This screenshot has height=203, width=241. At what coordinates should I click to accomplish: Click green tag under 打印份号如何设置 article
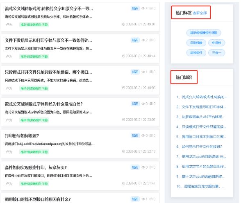click(34, 152)
